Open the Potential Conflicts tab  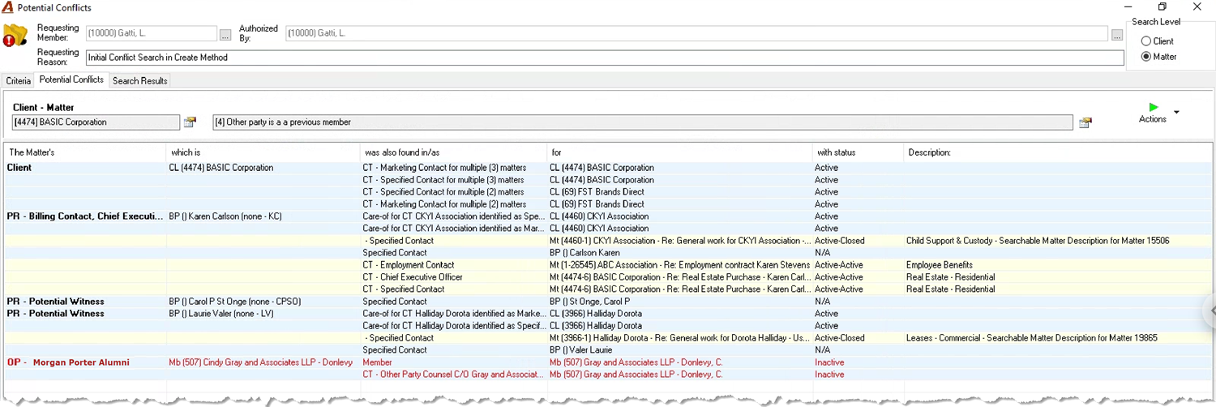coord(71,79)
